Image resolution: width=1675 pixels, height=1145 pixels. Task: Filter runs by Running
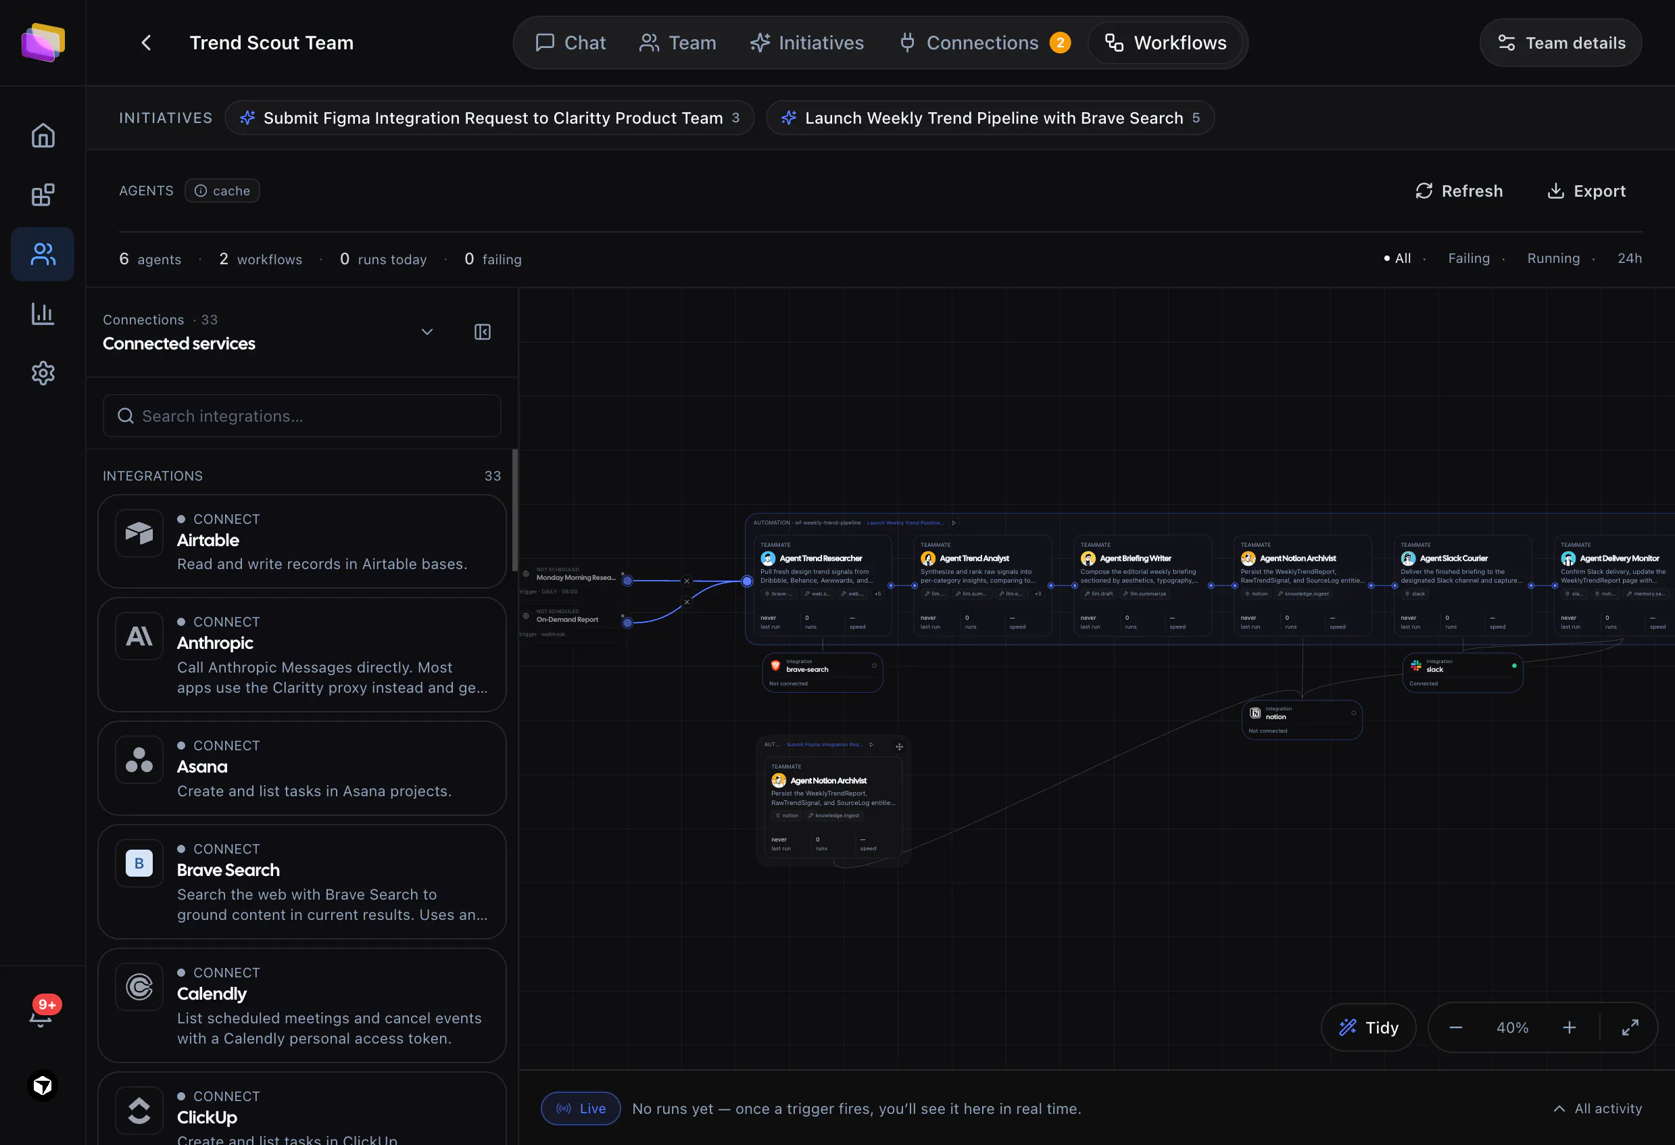1553,258
